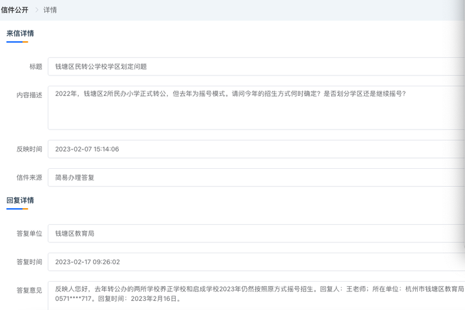Click the 答复意见 field label
This screenshot has height=310, width=465.
click(x=29, y=290)
